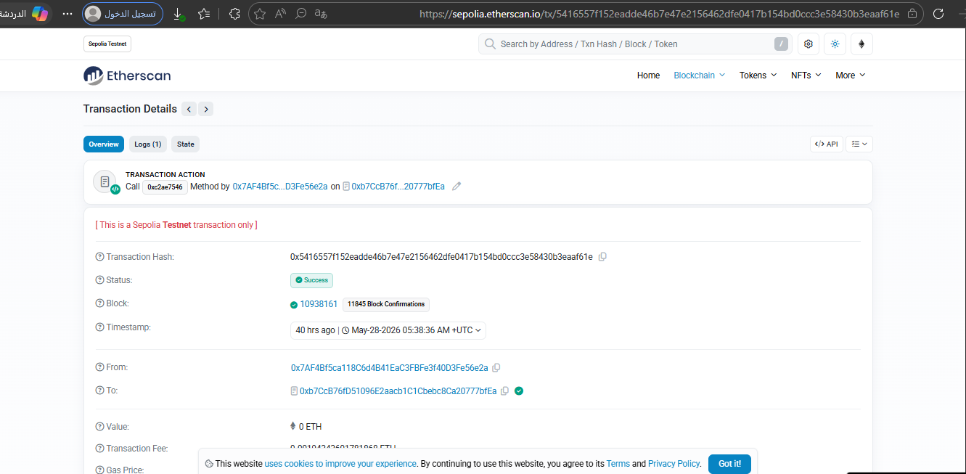This screenshot has height=474, width=966.
Task: Focus the Etherscan search field
Action: click(x=635, y=44)
